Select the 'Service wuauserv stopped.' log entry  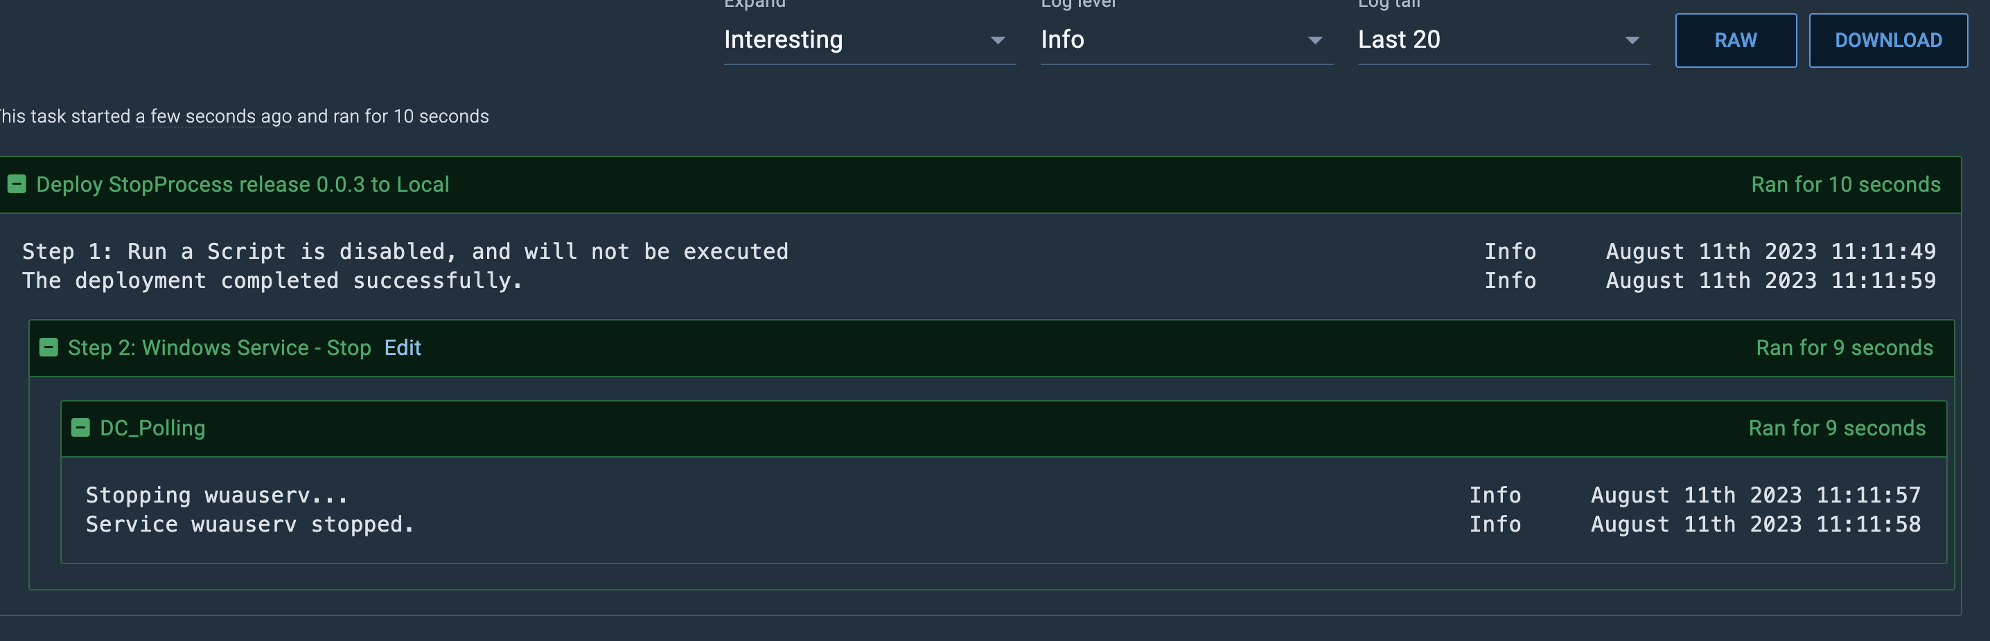[x=250, y=524]
